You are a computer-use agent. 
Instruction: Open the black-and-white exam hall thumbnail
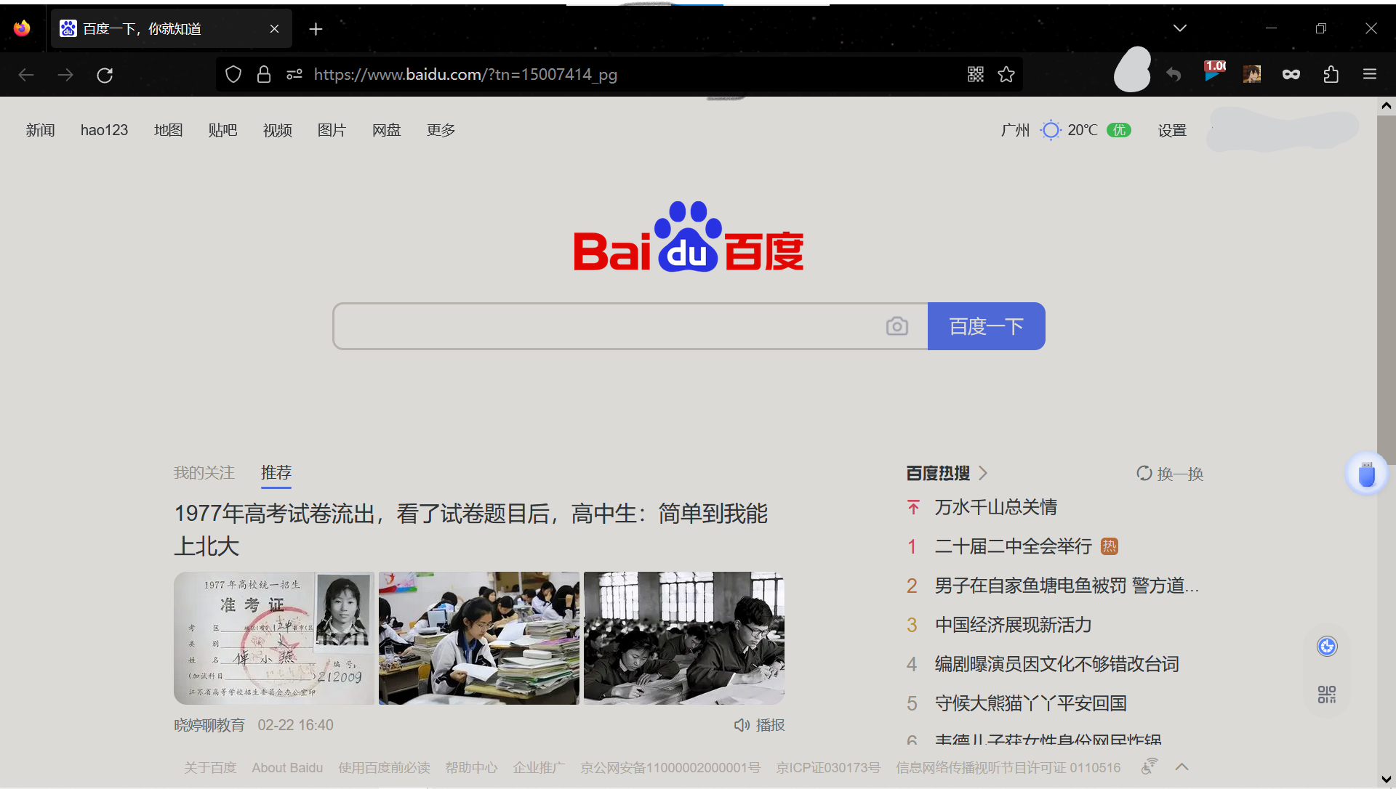684,638
